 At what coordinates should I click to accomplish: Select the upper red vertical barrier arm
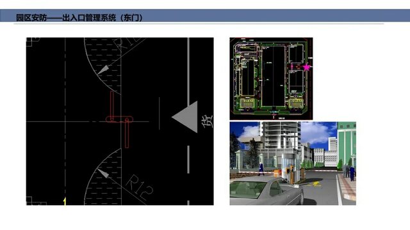(112, 106)
